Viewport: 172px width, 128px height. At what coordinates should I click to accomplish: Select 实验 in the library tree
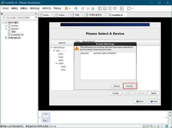tap(13, 32)
